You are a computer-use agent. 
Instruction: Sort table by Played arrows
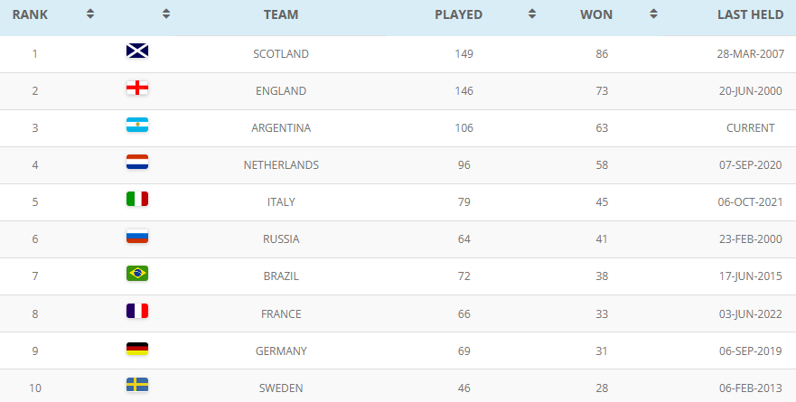(x=532, y=14)
